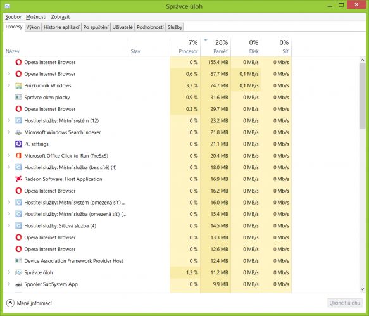Expand Microsoft Office Click-to-Run (PreSxS)
The width and height of the screenshot is (369, 316).
[9, 155]
